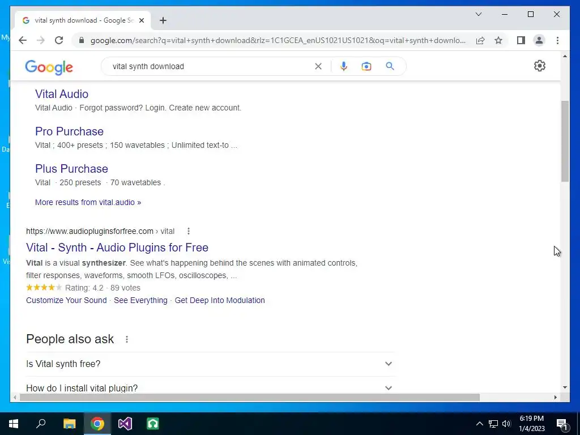Open People also ask options menu
The width and height of the screenshot is (580, 435).
tap(127, 339)
